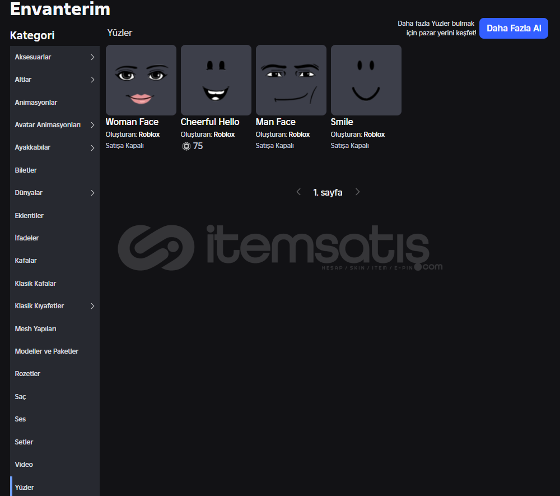Click the Man Face item title
Viewport: 560px width, 496px height.
tap(276, 122)
